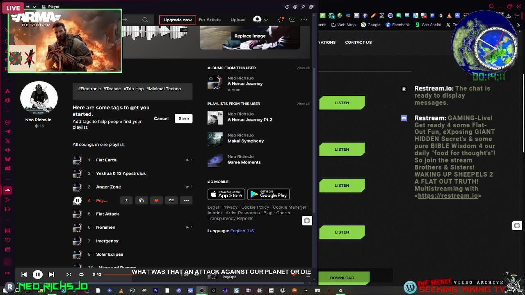Get it on Google Play badge

coord(269,194)
